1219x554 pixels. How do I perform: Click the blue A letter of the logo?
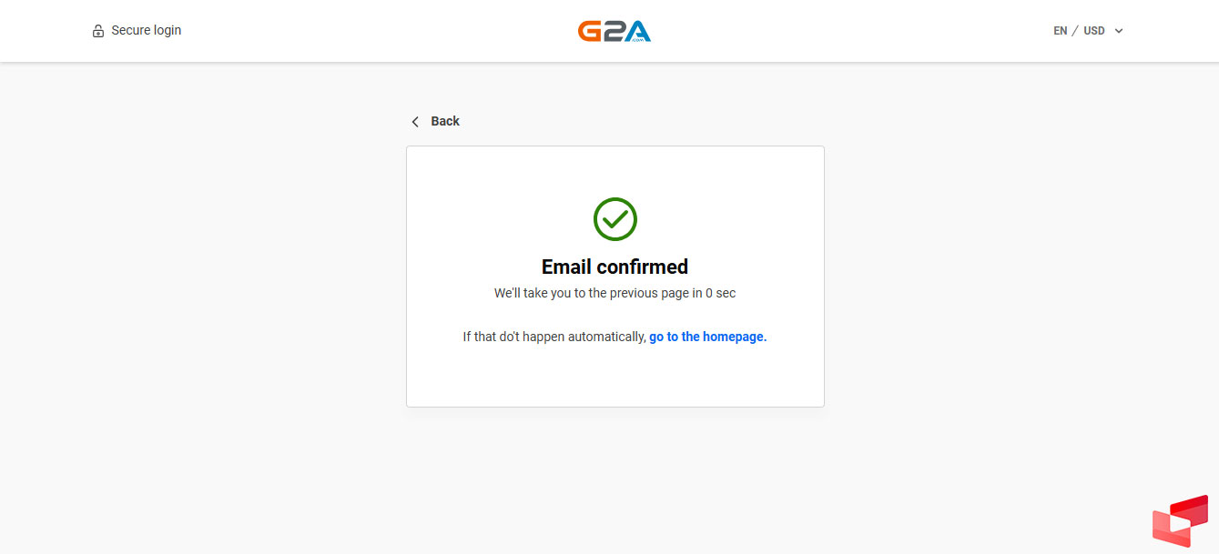point(638,33)
